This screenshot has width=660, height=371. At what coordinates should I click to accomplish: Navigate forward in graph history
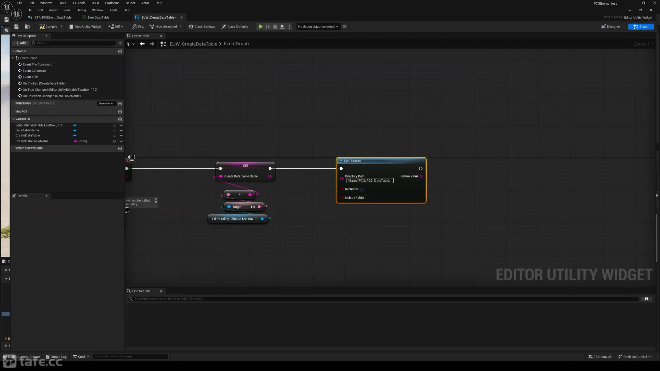coord(152,44)
